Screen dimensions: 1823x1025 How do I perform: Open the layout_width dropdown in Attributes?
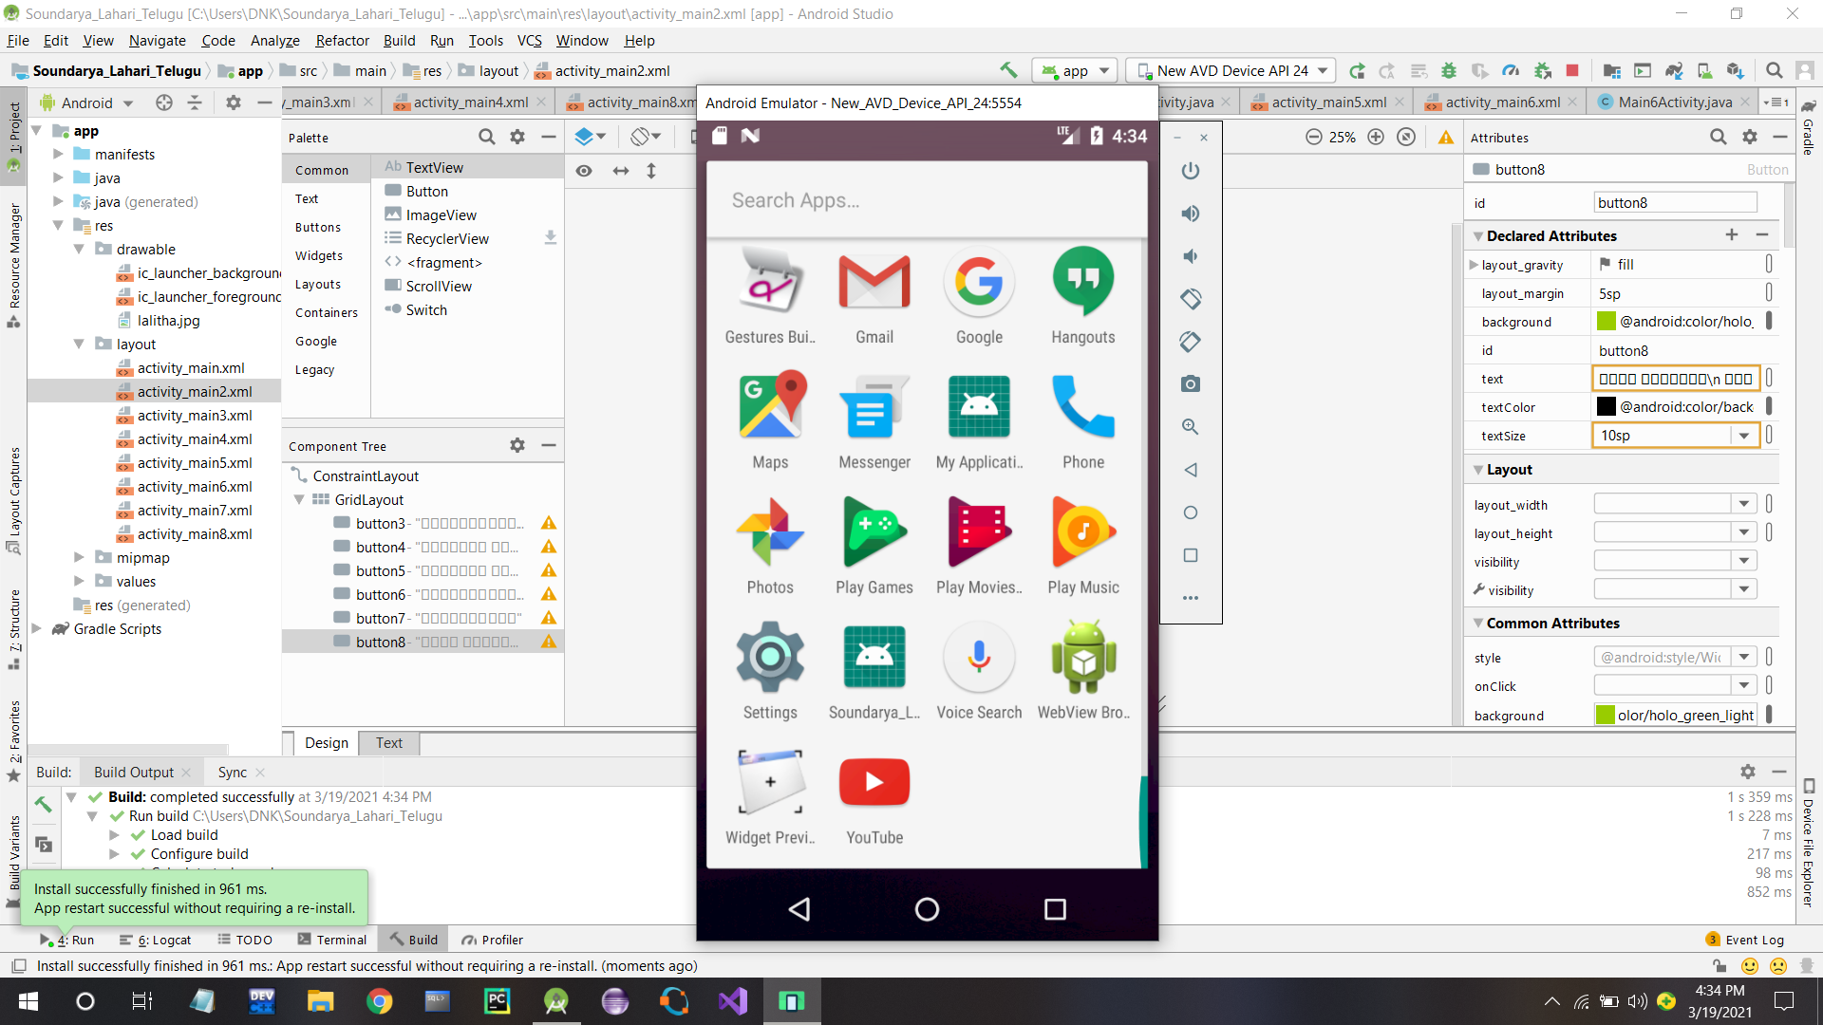(x=1743, y=504)
